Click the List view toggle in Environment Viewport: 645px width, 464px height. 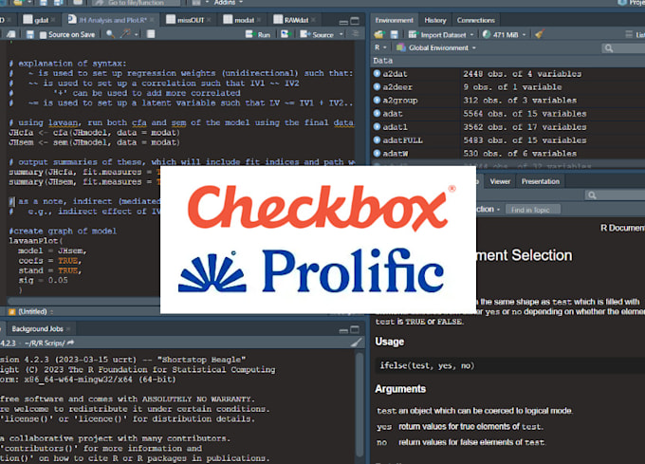pyautogui.click(x=636, y=35)
